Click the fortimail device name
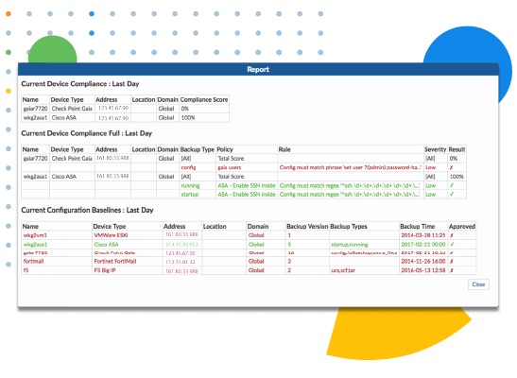This screenshot has width=517, height=378. pos(33,262)
